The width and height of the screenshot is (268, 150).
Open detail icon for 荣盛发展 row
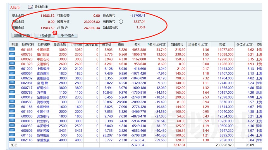tap(12, 140)
